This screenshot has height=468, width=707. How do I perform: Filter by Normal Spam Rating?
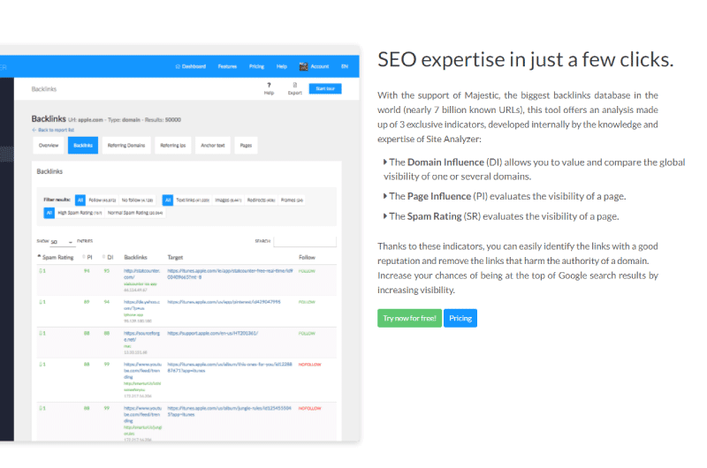pos(135,213)
